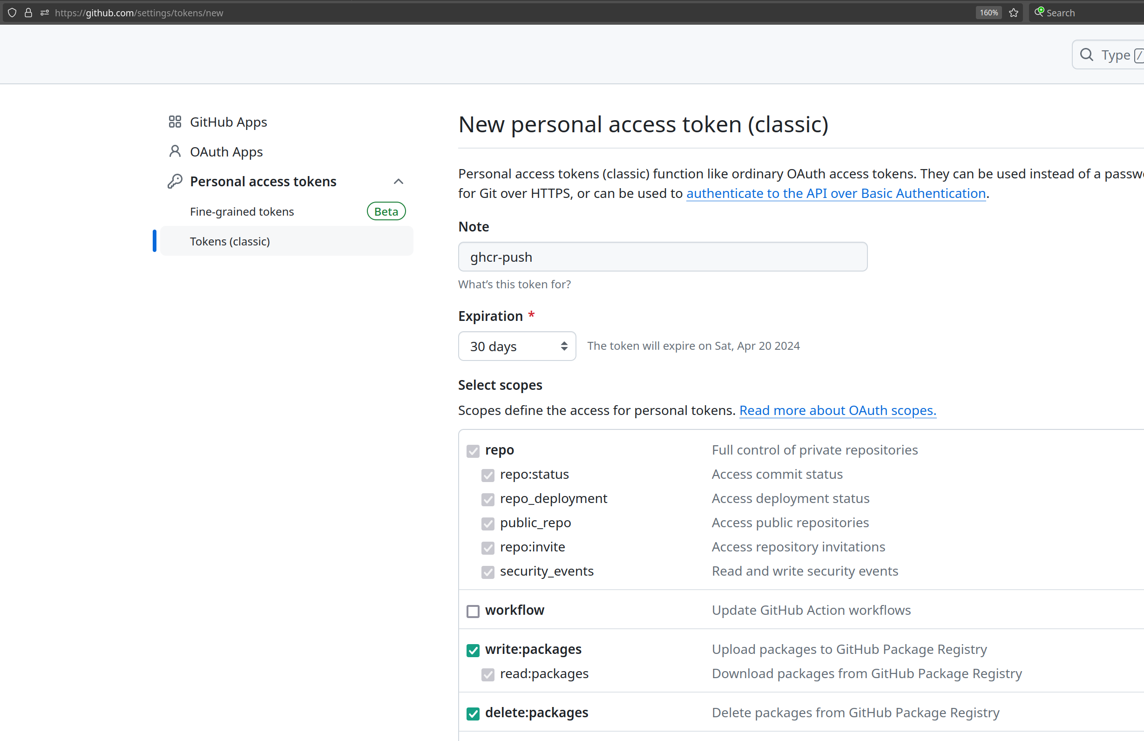
Task: Toggle the repo scope checkbox
Action: (473, 450)
